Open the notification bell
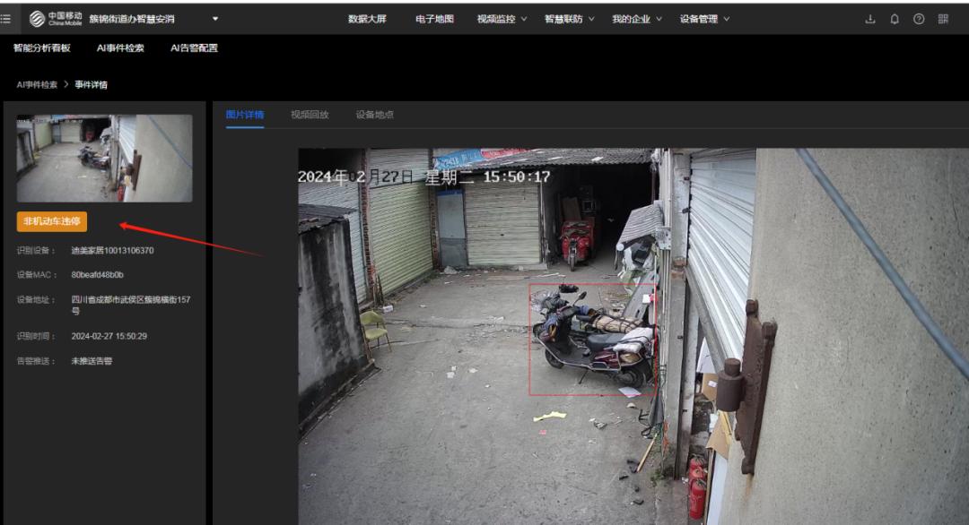This screenshot has width=969, height=525. coord(895,19)
